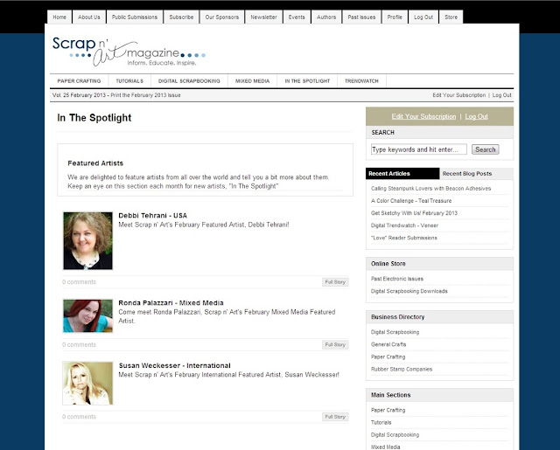Select the Subscribe tab
The width and height of the screenshot is (560, 450).
181,17
